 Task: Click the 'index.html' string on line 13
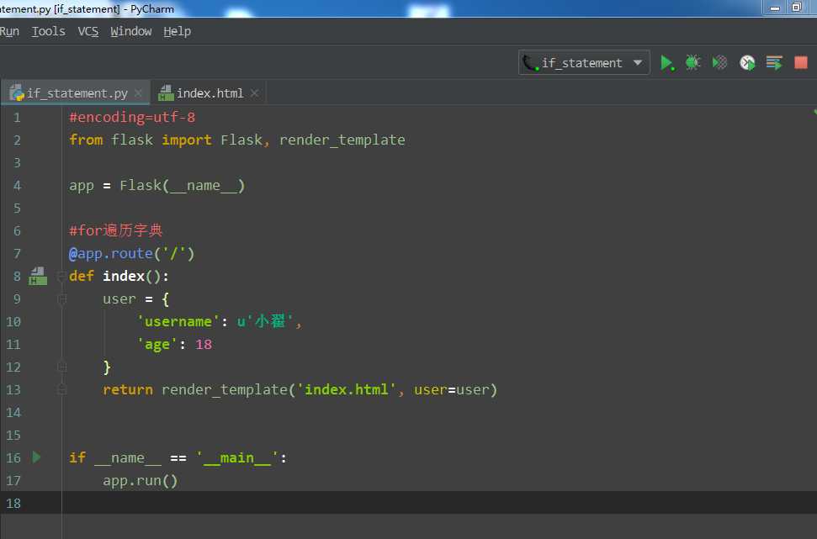[x=347, y=389]
